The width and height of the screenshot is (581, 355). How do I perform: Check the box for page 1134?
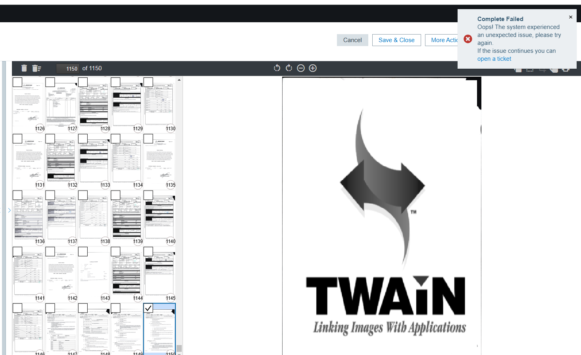pos(115,139)
